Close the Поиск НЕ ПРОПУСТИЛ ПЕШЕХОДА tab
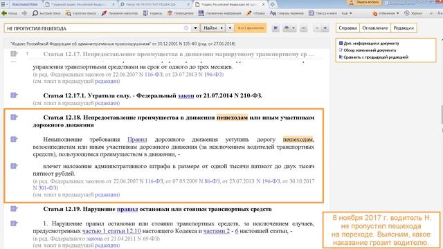 (188, 5)
